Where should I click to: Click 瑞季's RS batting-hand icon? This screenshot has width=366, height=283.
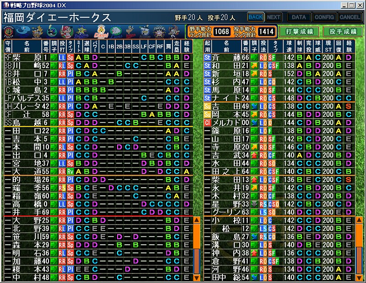click(x=62, y=188)
